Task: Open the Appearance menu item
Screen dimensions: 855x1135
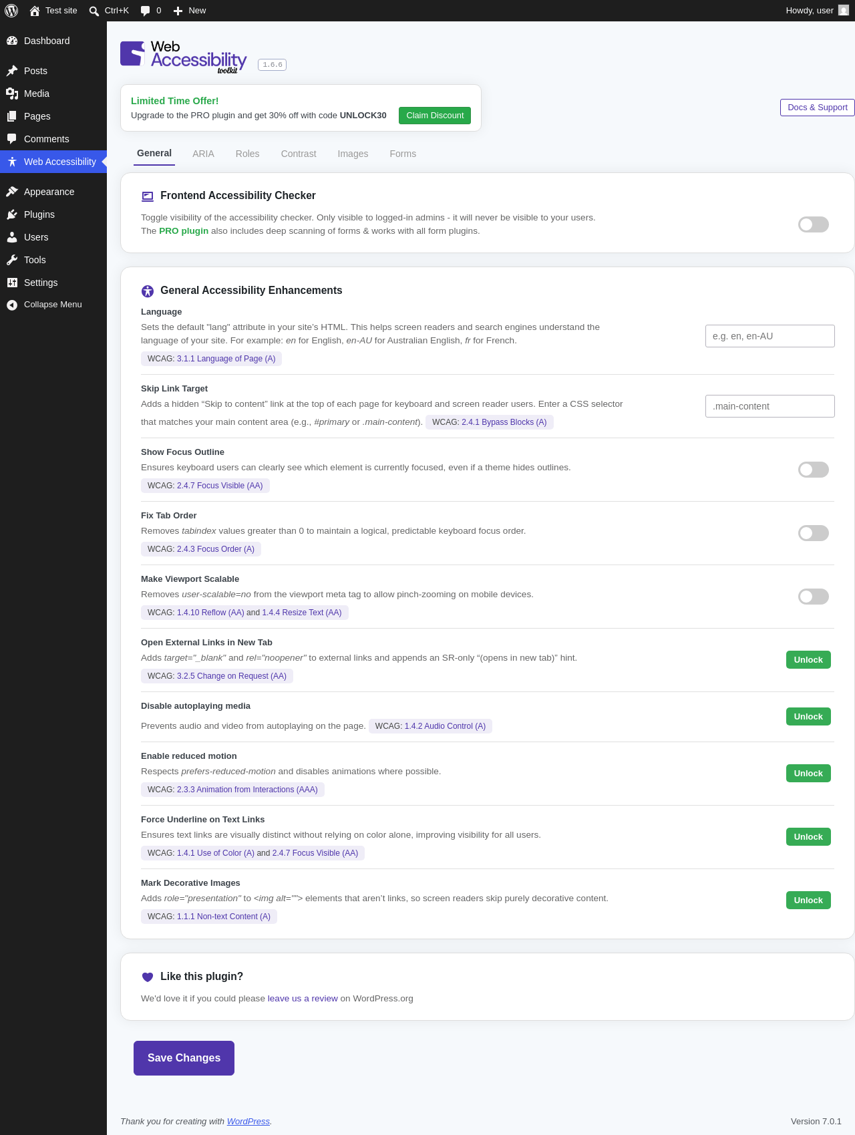Action: pos(53,192)
